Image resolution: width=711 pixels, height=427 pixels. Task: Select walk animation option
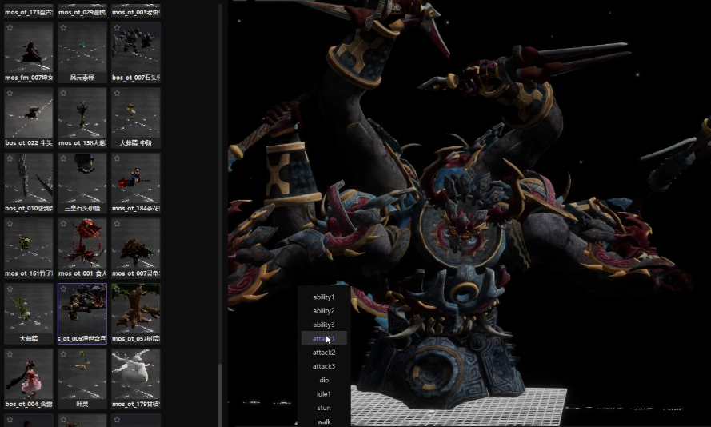coord(324,421)
